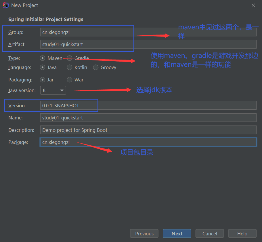Select the Maven project type
This screenshot has height=242, width=262.
[43, 58]
